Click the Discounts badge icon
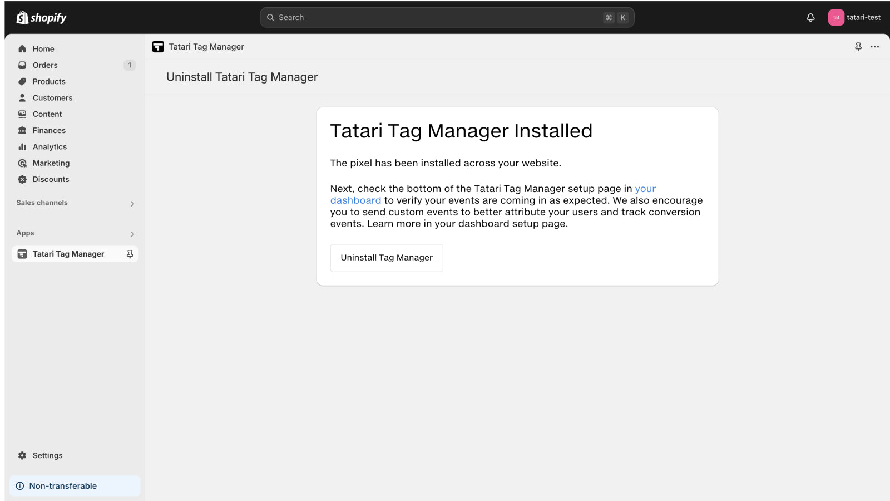This screenshot has width=890, height=501. point(22,179)
